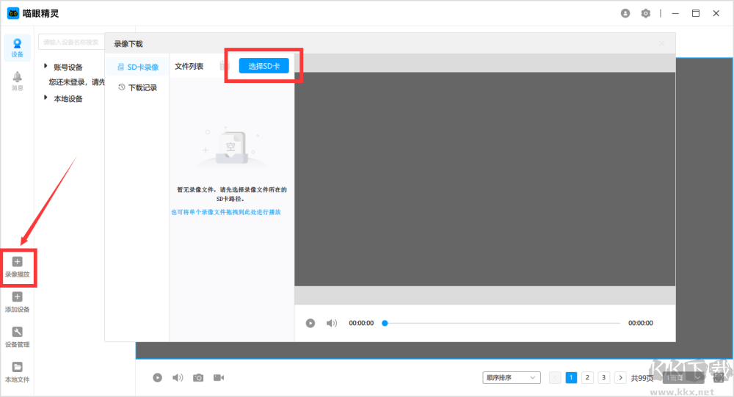
Task: Expand 本地设备 tree node
Action: pos(46,98)
